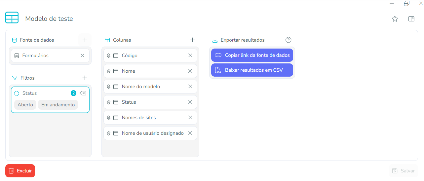Viewport: 424px width, 181px height.
Task: Click the Filtros funnel icon
Action: point(15,78)
